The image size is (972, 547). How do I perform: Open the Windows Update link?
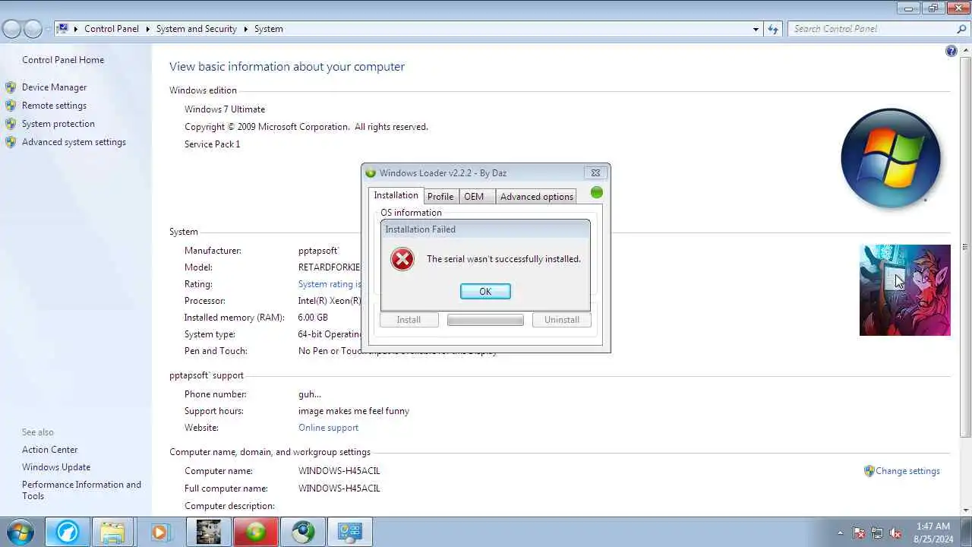click(x=56, y=467)
